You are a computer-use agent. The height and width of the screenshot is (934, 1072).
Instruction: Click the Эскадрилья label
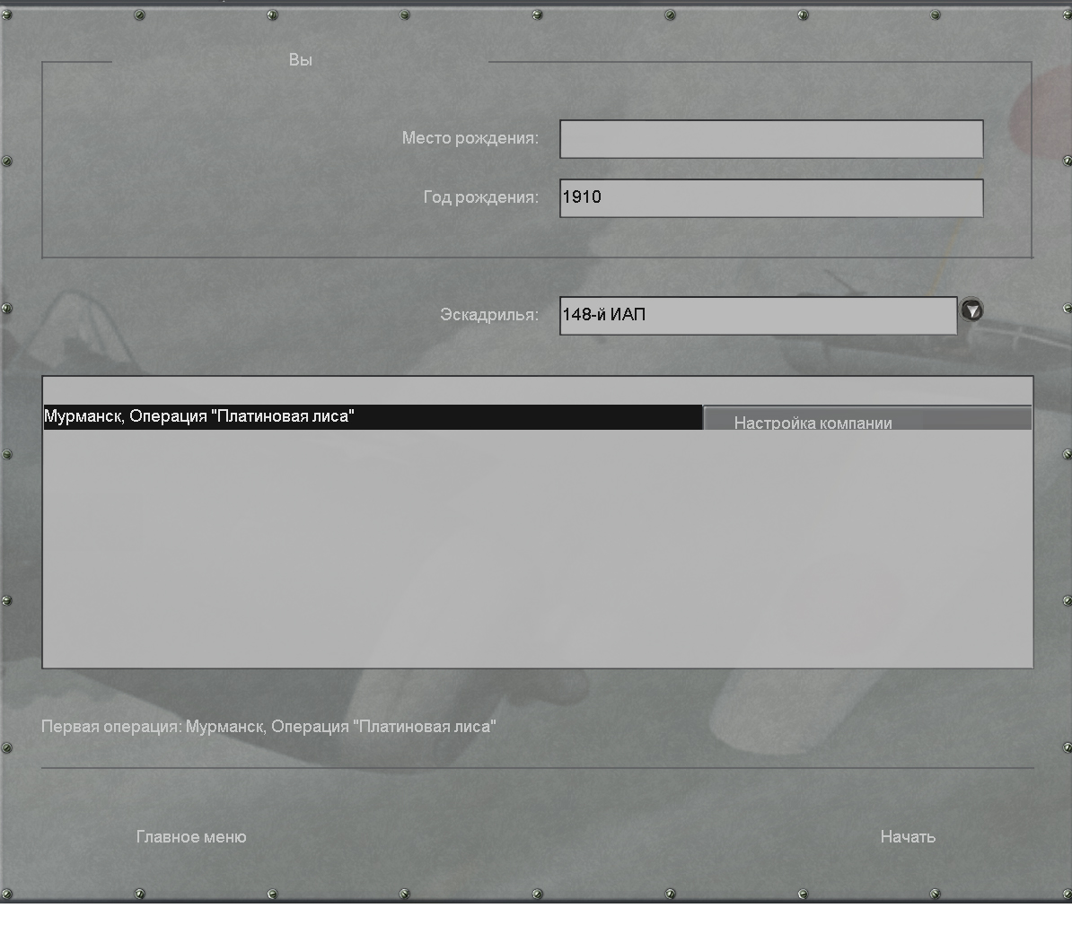click(488, 315)
